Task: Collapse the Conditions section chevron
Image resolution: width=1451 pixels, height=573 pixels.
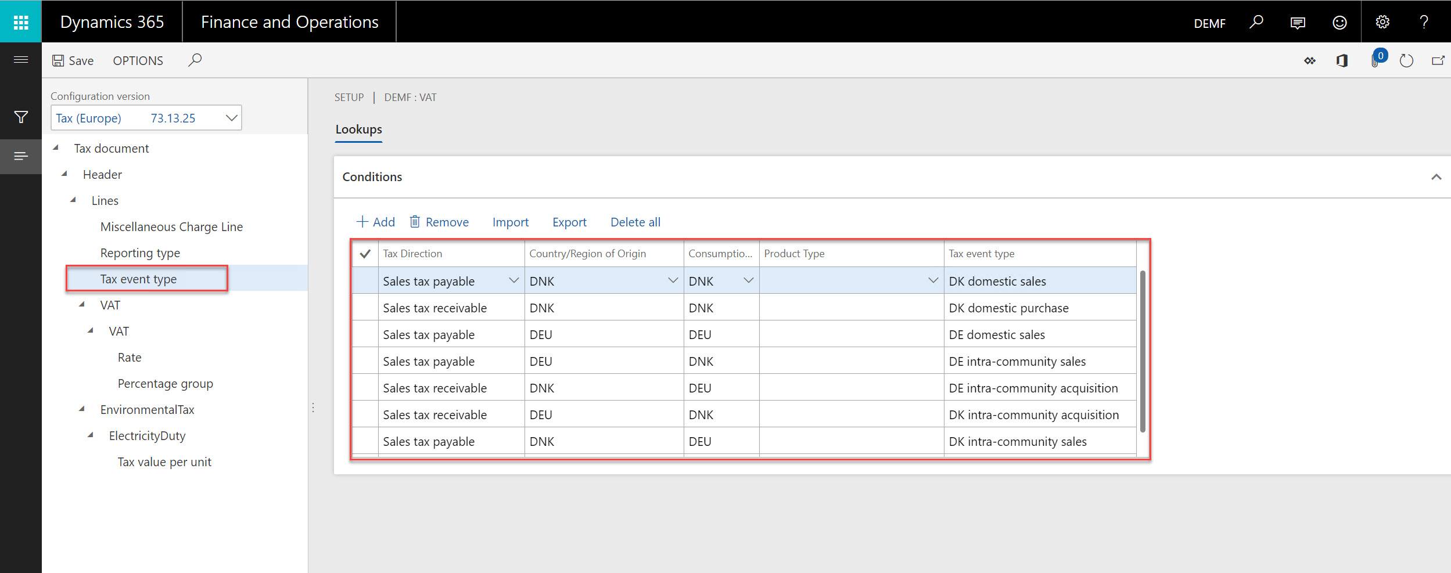Action: tap(1436, 177)
